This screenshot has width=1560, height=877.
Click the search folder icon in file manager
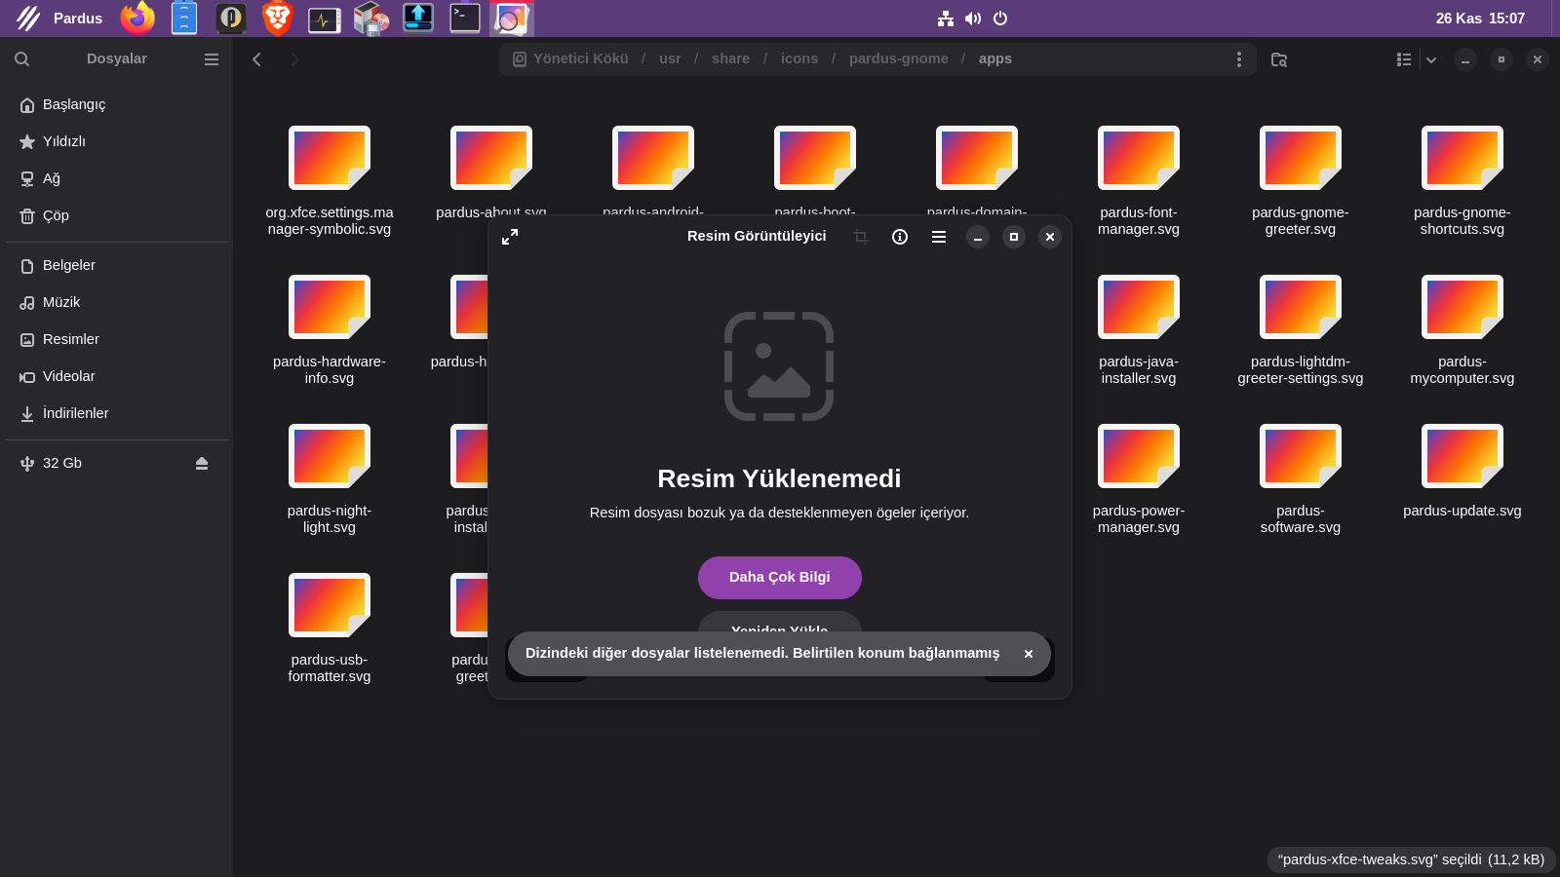pyautogui.click(x=1279, y=59)
